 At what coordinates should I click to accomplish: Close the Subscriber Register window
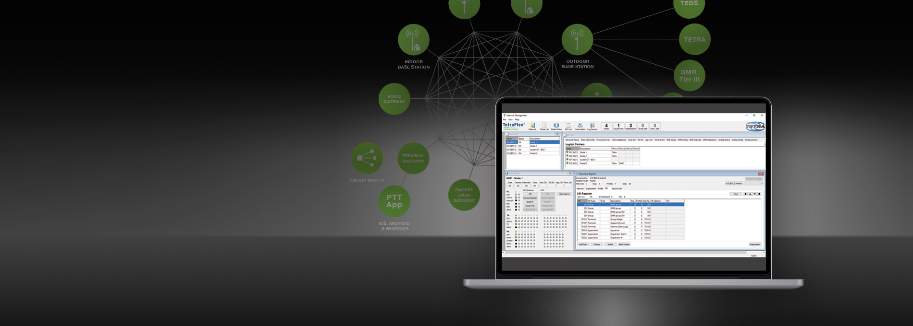click(x=761, y=174)
